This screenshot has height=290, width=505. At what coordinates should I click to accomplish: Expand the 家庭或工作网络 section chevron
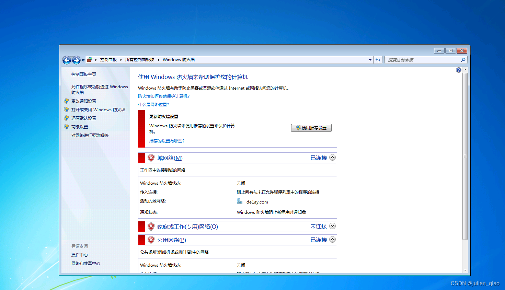click(332, 226)
